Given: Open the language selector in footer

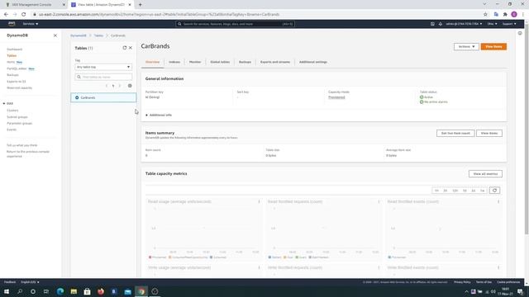Looking at the screenshot, I should click(x=30, y=282).
